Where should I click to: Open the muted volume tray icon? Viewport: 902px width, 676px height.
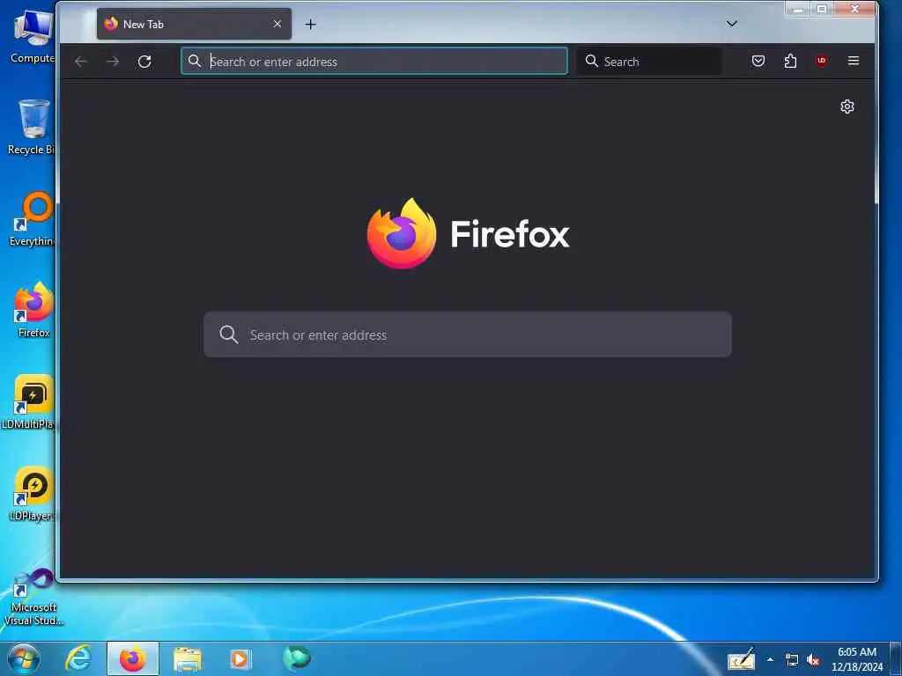tap(813, 660)
